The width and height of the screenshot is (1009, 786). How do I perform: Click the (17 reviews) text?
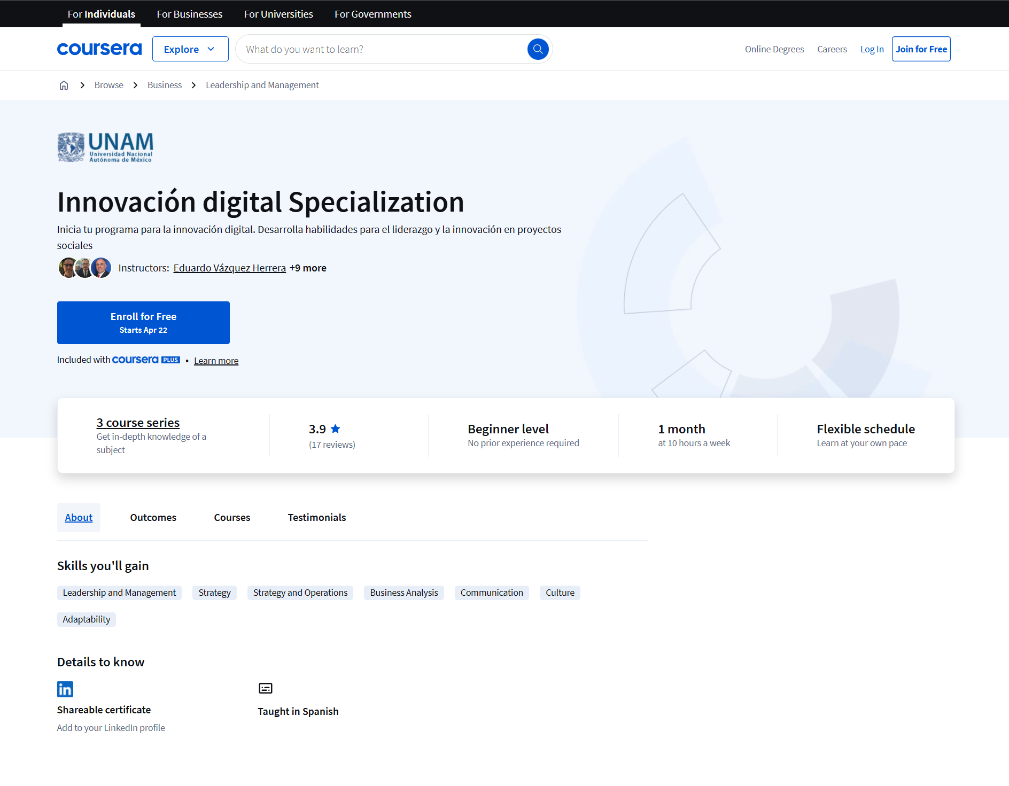pyautogui.click(x=332, y=445)
